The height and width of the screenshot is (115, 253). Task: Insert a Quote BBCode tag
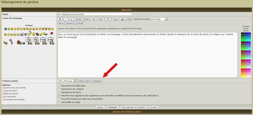pyautogui.click(x=78, y=19)
